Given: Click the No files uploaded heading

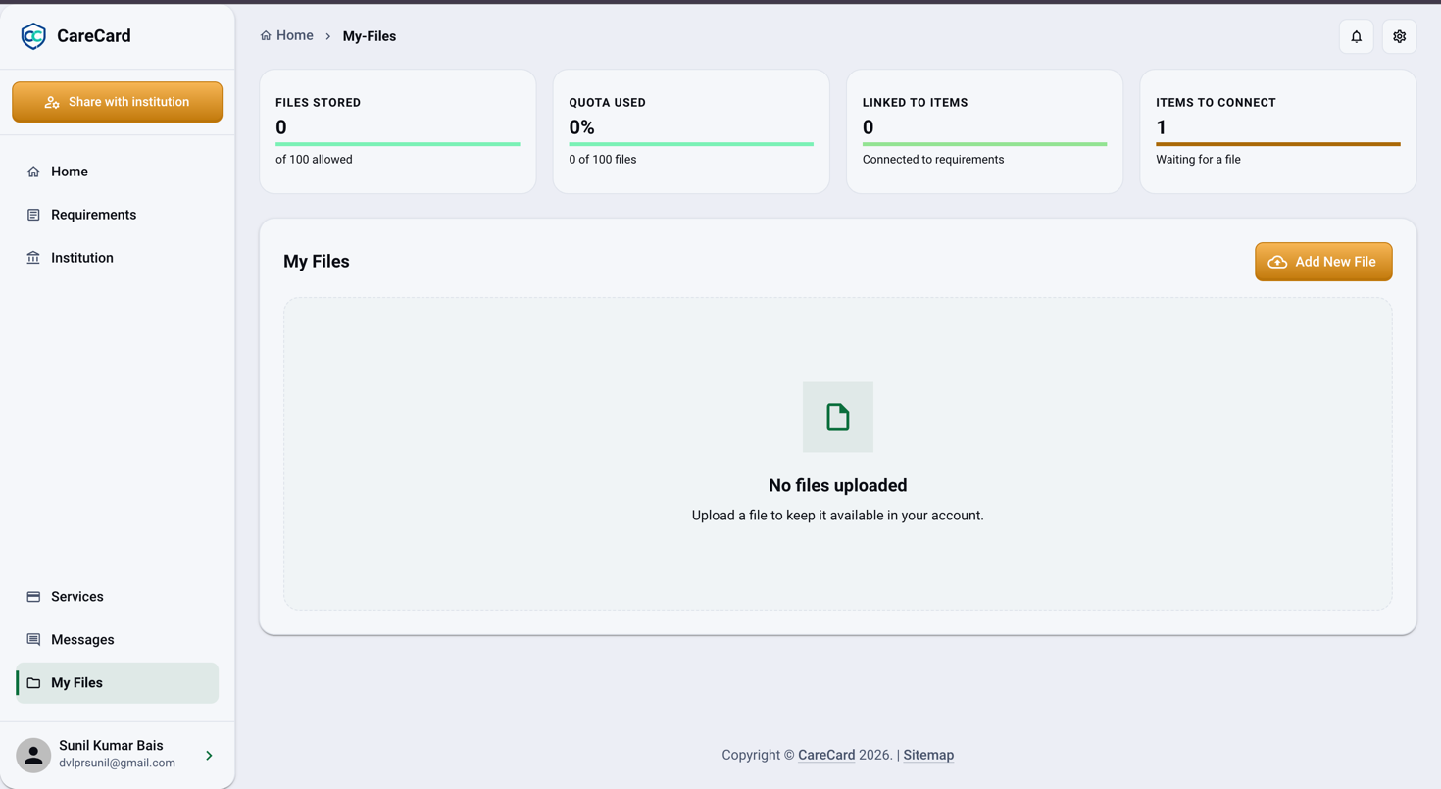Looking at the screenshot, I should pos(838,486).
